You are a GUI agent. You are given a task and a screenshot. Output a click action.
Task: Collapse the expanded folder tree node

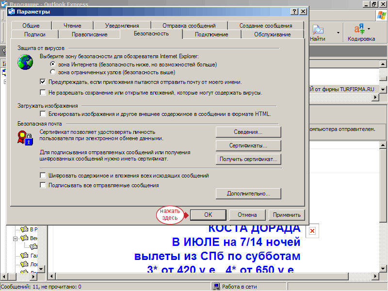coord(16,239)
